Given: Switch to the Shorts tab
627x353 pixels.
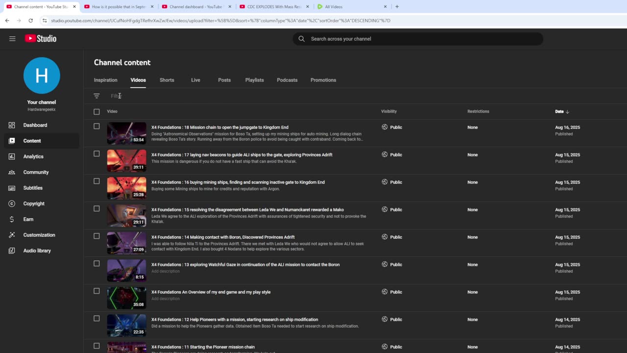Looking at the screenshot, I should point(167,80).
